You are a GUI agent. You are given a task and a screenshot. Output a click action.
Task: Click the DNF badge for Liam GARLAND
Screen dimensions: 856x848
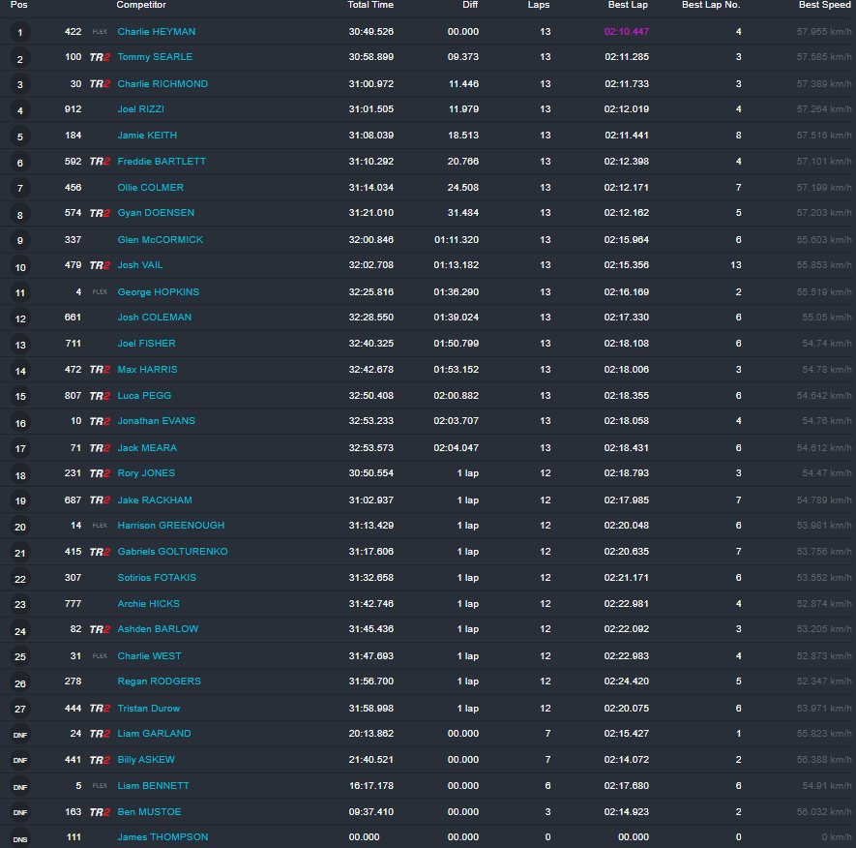point(20,736)
